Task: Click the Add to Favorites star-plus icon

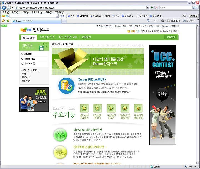Action: click(8, 21)
